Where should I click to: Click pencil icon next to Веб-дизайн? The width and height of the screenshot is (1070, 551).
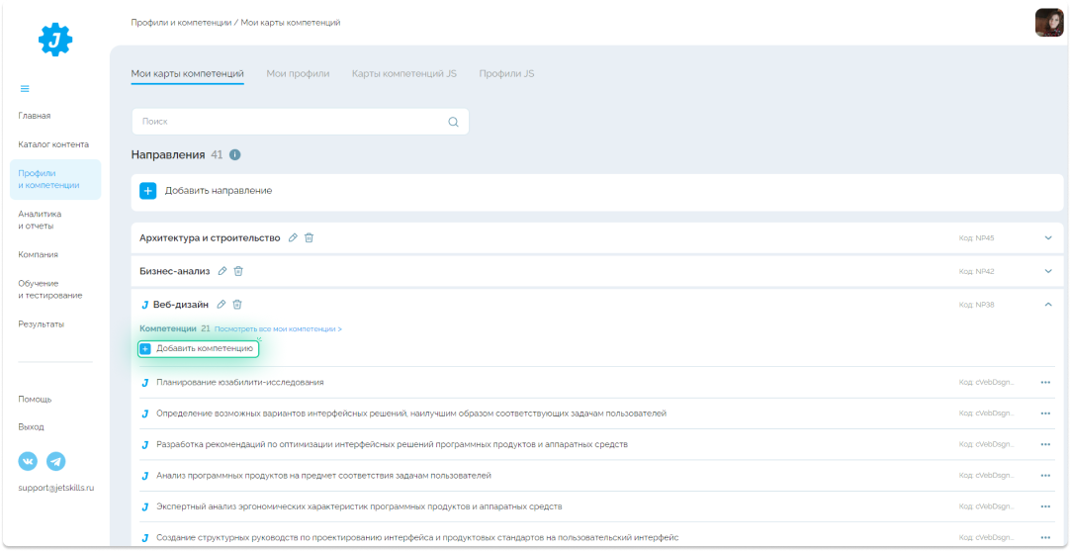point(222,305)
